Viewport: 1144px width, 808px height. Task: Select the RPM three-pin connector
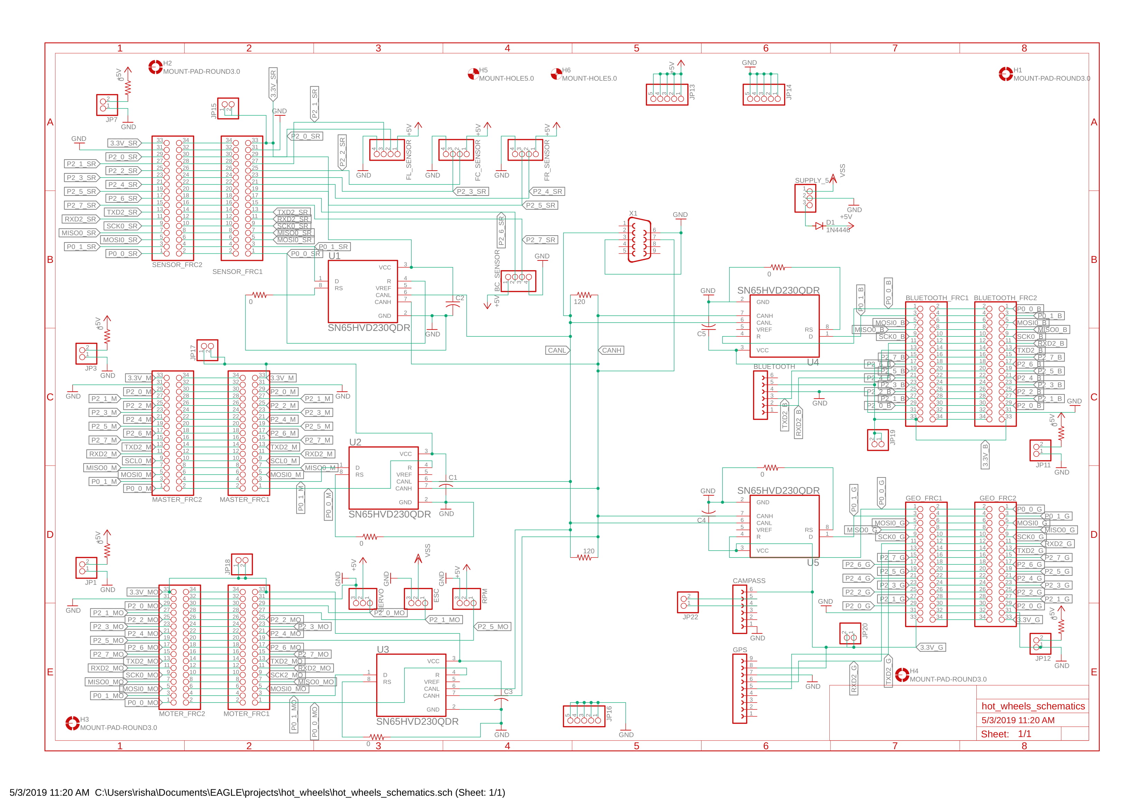(x=466, y=599)
